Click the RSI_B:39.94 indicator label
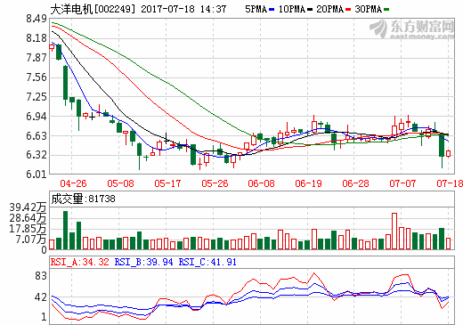463x325 pixels. [x=144, y=262]
